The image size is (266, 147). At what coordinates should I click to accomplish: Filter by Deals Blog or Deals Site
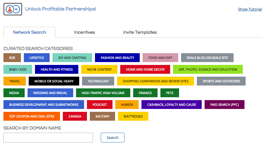(x=207, y=58)
